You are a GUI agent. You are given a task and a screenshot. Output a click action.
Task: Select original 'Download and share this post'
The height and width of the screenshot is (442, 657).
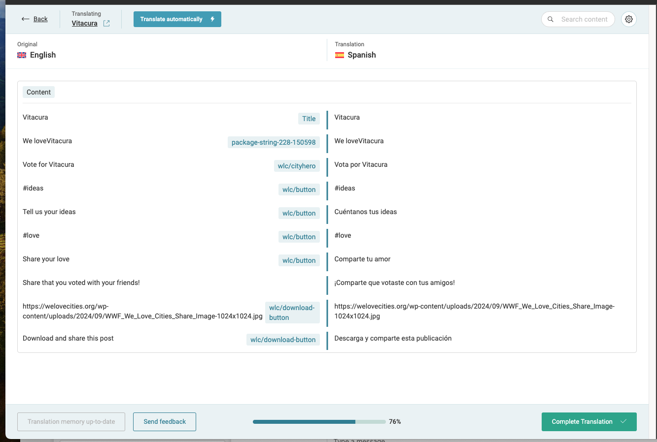coord(68,338)
